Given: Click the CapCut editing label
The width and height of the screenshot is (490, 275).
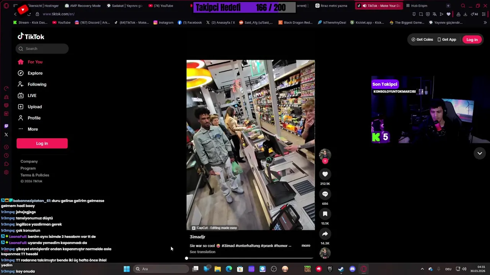Looking at the screenshot, I should pos(214,228).
